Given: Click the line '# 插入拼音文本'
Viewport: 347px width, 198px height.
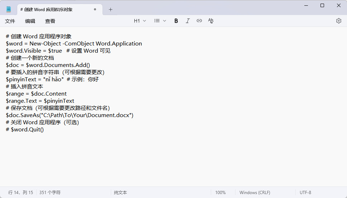Looking at the screenshot, I should coord(25,87).
